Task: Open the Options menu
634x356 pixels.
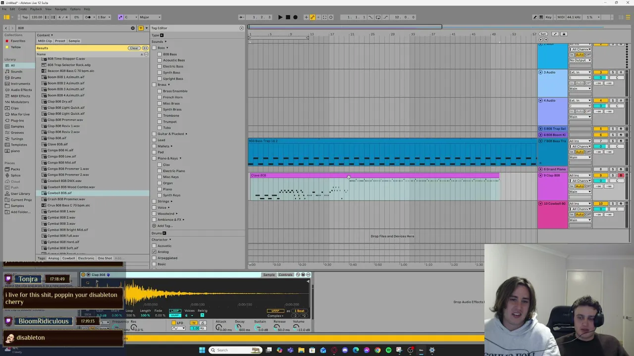Action: [x=75, y=9]
